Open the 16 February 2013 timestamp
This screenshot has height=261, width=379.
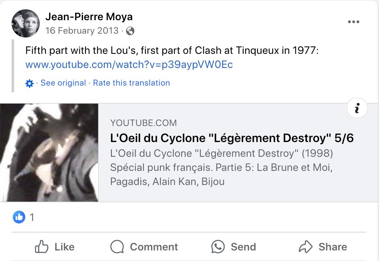click(x=82, y=31)
